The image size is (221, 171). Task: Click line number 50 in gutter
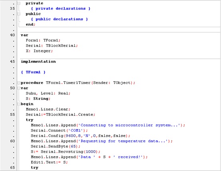click(x=12, y=88)
